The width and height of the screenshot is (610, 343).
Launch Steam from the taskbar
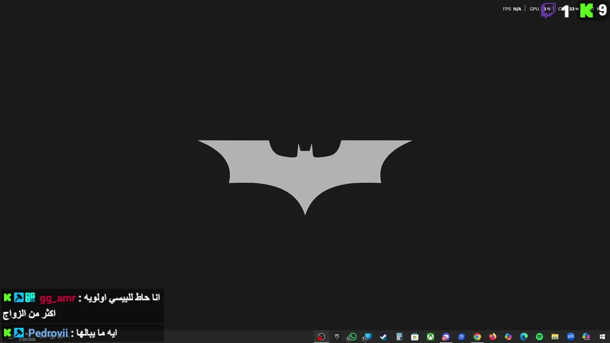point(383,337)
